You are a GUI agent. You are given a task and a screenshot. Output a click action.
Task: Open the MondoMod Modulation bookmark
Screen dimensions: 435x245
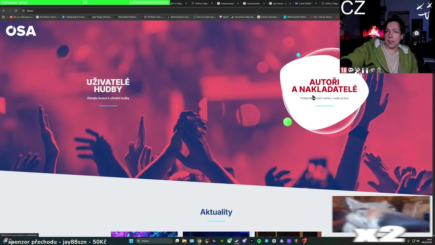[126, 17]
